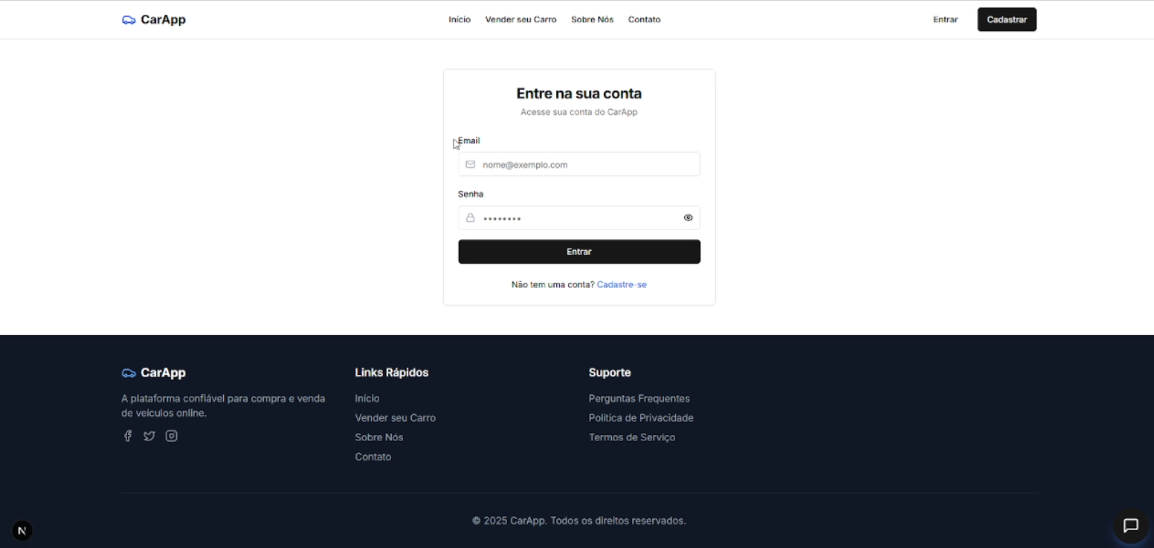This screenshot has height=548, width=1154.
Task: Open Política de Privacidade link
Action: 641,418
